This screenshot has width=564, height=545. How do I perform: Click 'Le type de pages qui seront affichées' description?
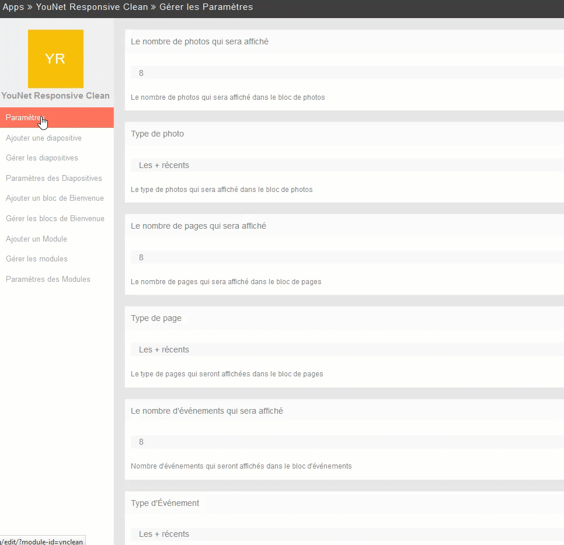click(x=227, y=374)
